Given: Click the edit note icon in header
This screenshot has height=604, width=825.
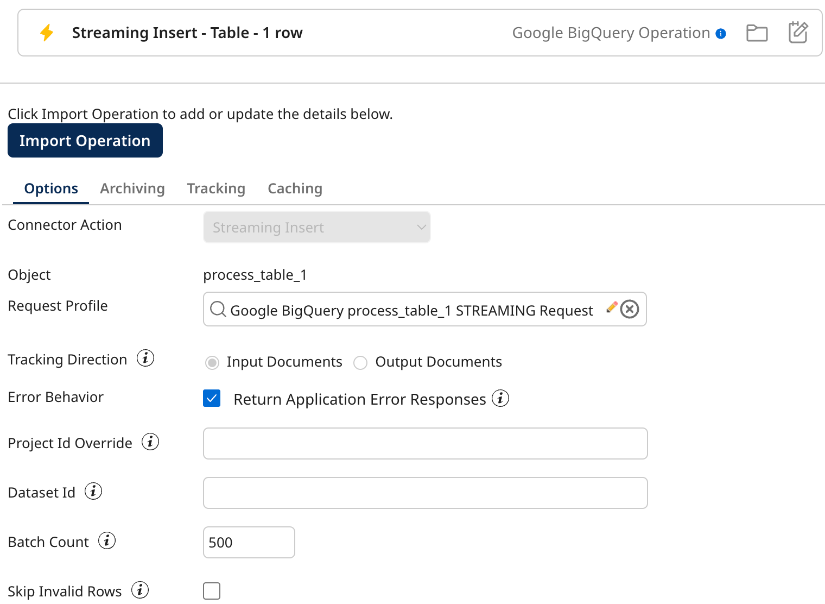Looking at the screenshot, I should click(798, 33).
